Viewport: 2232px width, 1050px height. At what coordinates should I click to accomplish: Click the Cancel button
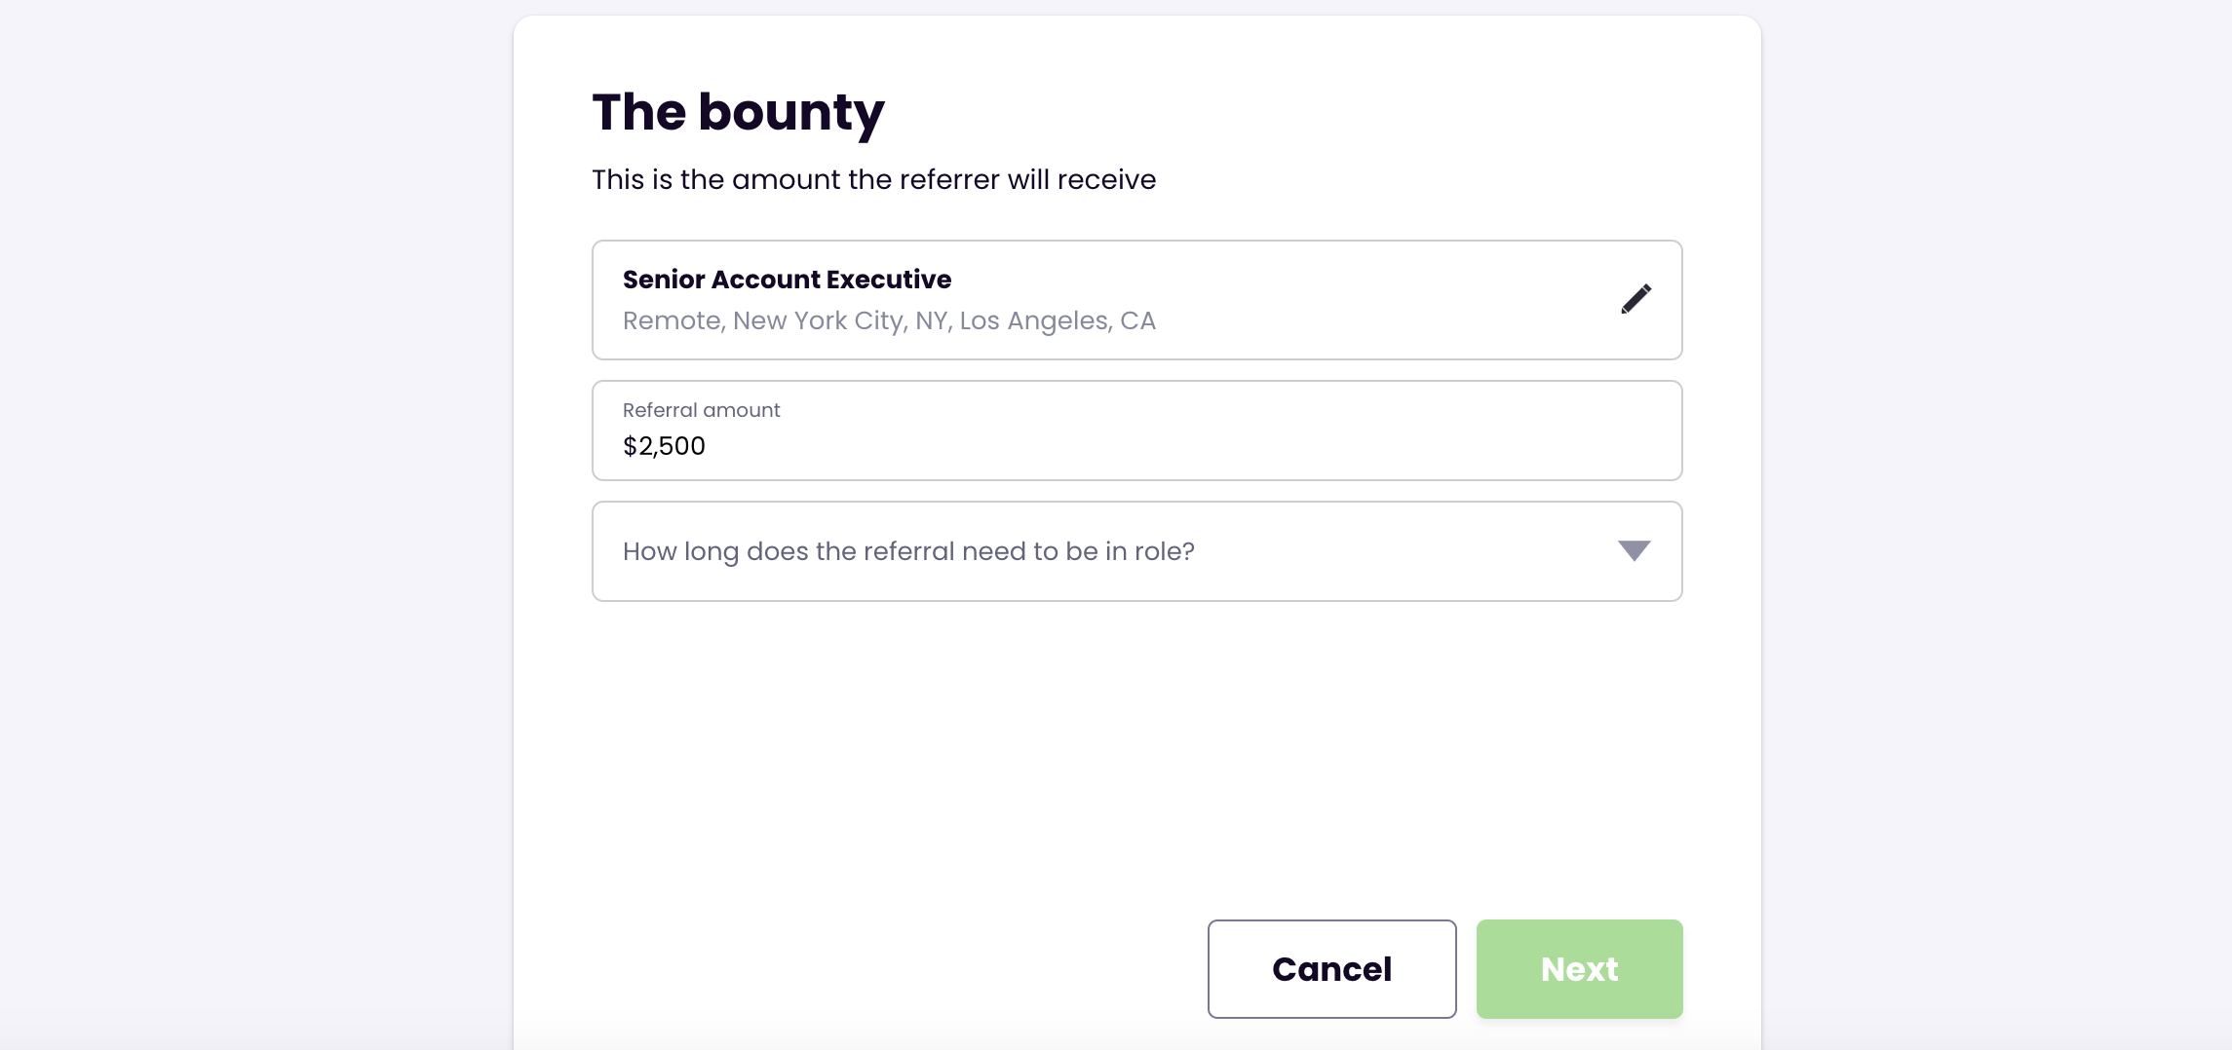tap(1331, 969)
